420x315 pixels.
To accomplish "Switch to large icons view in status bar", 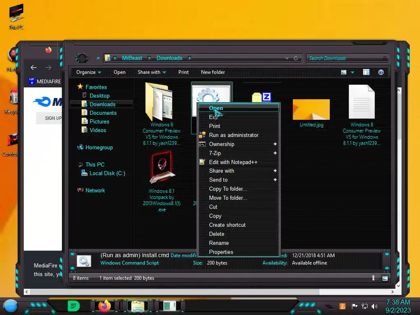I will click(385, 278).
